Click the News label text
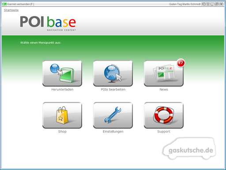Viewport: 226px width, 170px height. click(x=164, y=89)
